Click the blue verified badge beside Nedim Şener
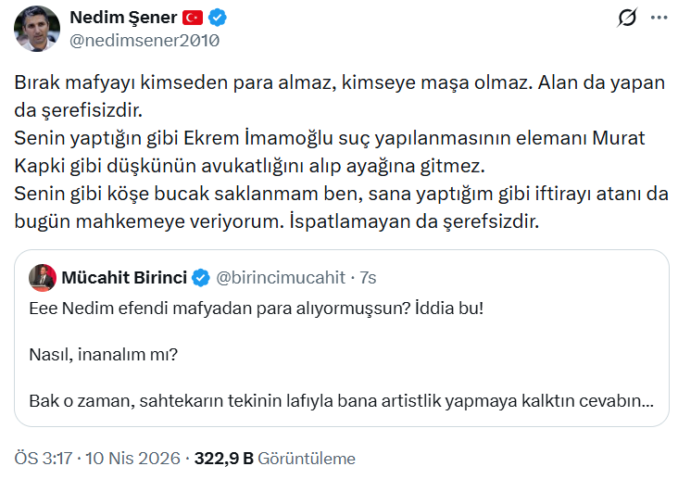The image size is (678, 479). [218, 18]
